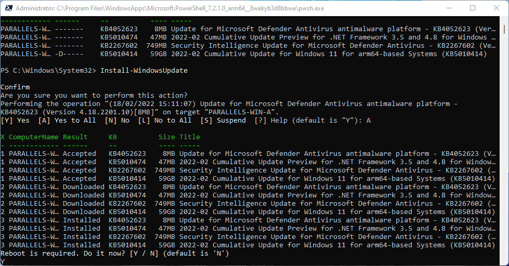Click the [S] Suspend option text
Screen dimensions: 509x266
point(223,121)
